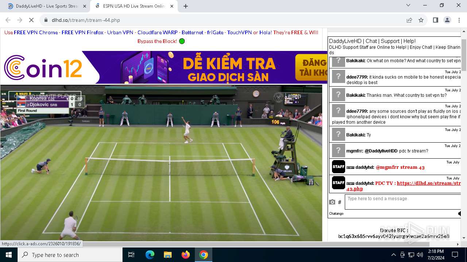Open File Explorer from the taskbar
The height and width of the screenshot is (262, 467).
click(167, 255)
